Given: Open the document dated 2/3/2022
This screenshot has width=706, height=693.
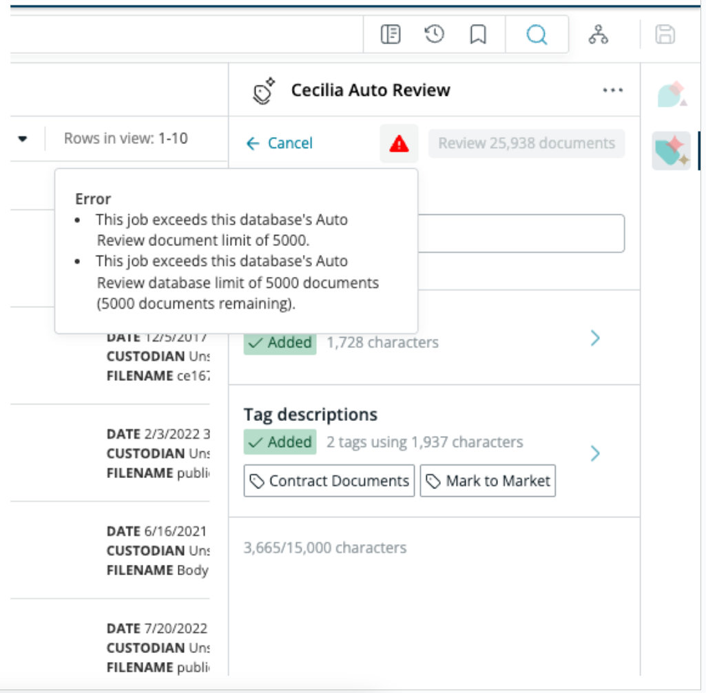Looking at the screenshot, I should (x=157, y=453).
